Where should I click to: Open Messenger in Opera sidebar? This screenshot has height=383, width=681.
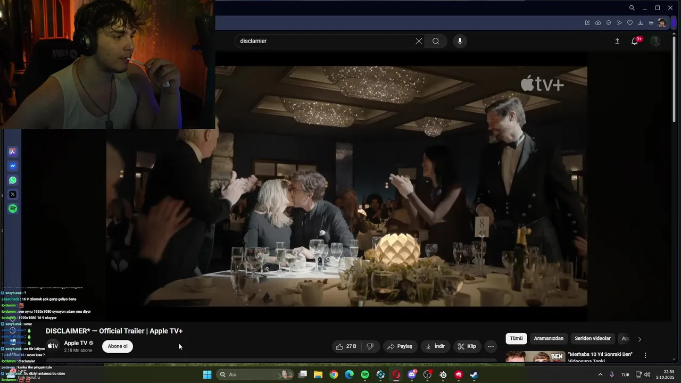(x=13, y=166)
